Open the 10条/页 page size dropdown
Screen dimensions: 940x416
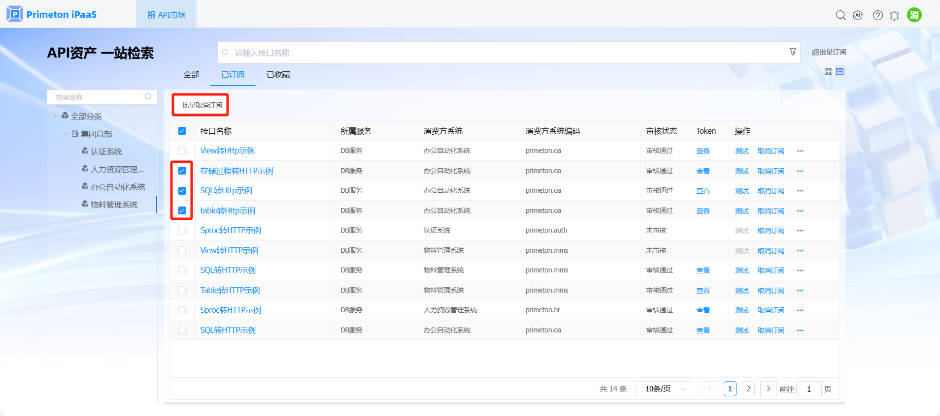662,389
